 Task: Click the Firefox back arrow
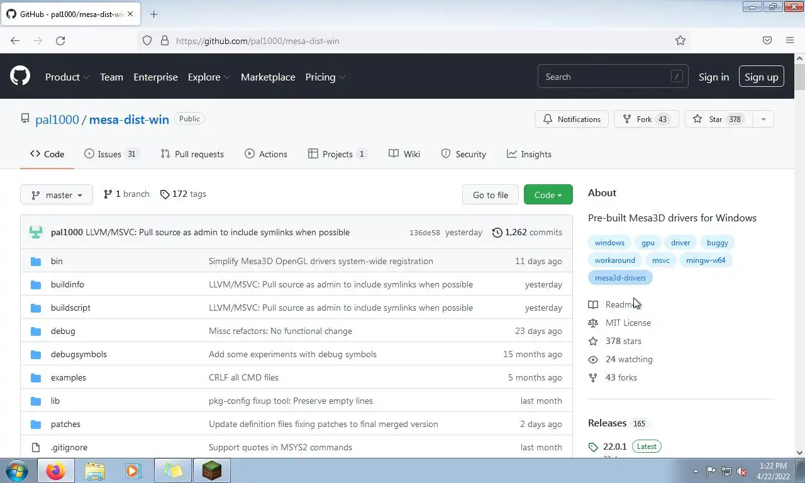coord(15,40)
